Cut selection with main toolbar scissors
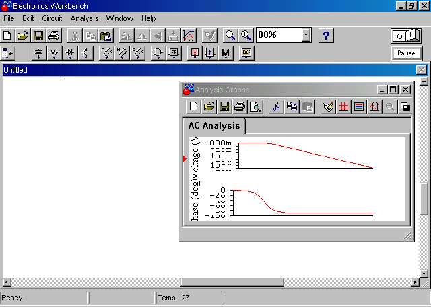This screenshot has height=307, width=431. (75, 36)
